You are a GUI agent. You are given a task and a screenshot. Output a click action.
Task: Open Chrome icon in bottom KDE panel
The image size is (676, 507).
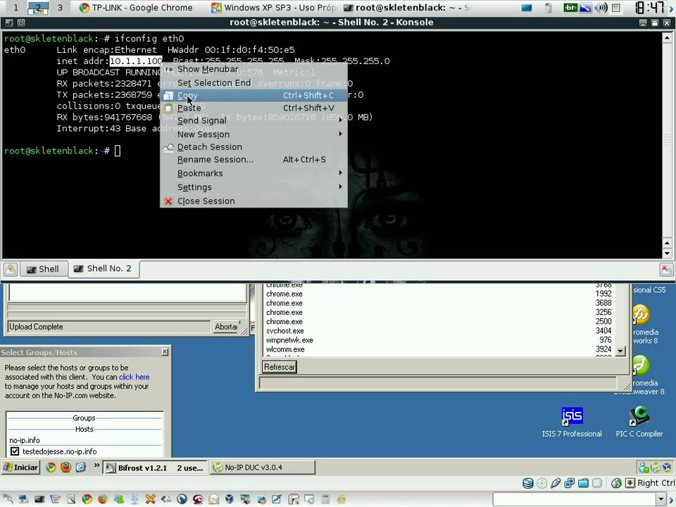coord(87,499)
